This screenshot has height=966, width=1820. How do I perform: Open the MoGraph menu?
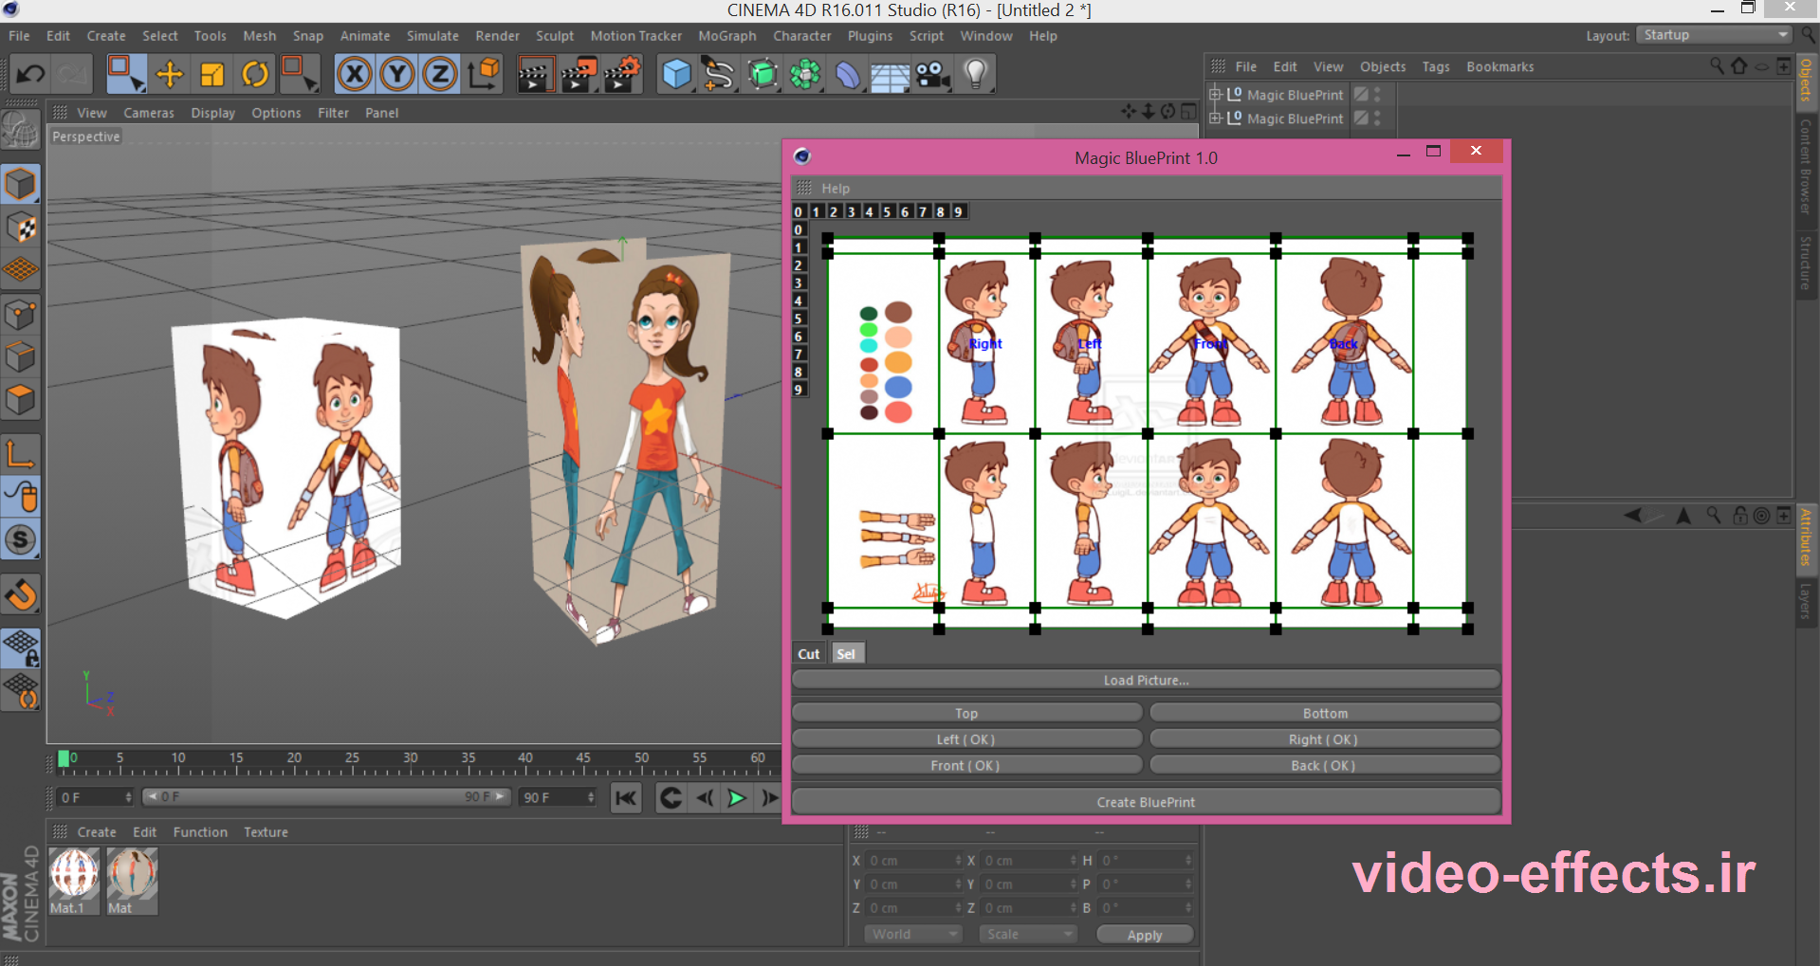pos(727,36)
